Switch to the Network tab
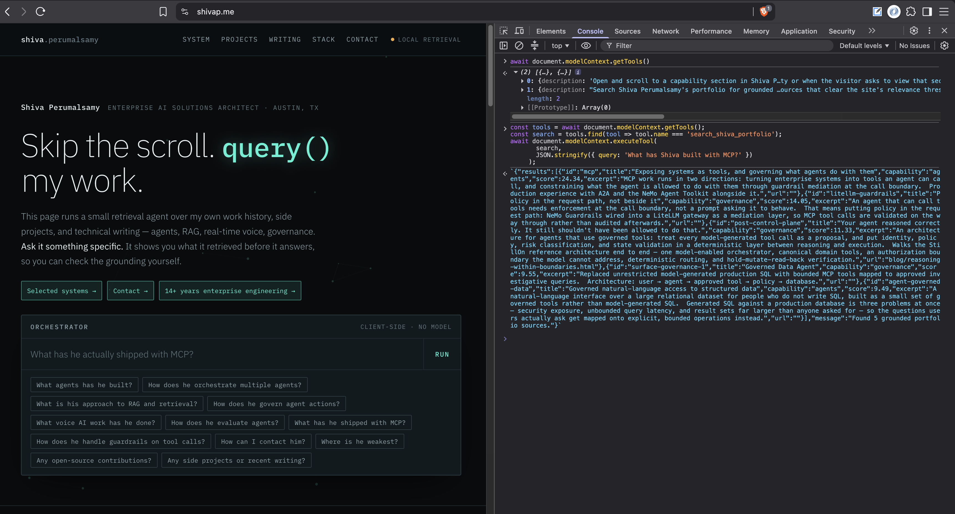 tap(665, 31)
